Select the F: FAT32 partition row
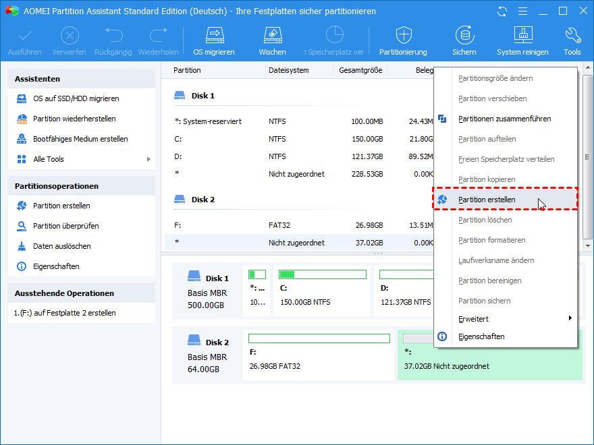This screenshot has height=445, width=594. click(299, 225)
